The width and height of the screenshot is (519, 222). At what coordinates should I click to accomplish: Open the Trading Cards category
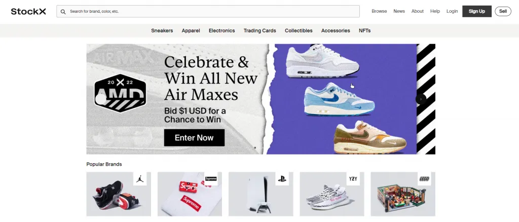(260, 31)
